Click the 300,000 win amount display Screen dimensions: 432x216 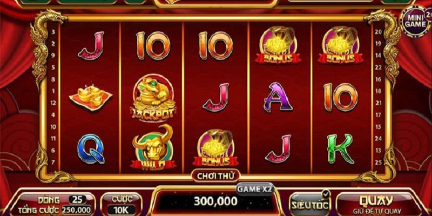tap(215, 201)
